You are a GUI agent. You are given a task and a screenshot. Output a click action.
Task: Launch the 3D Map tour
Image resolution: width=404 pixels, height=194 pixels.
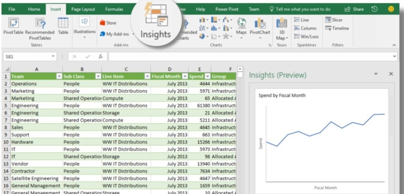[x=282, y=29]
